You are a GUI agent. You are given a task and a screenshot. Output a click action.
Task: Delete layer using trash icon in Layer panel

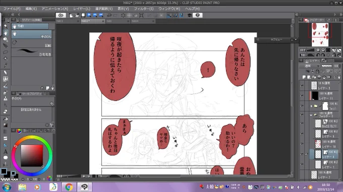pyautogui.click(x=339, y=77)
